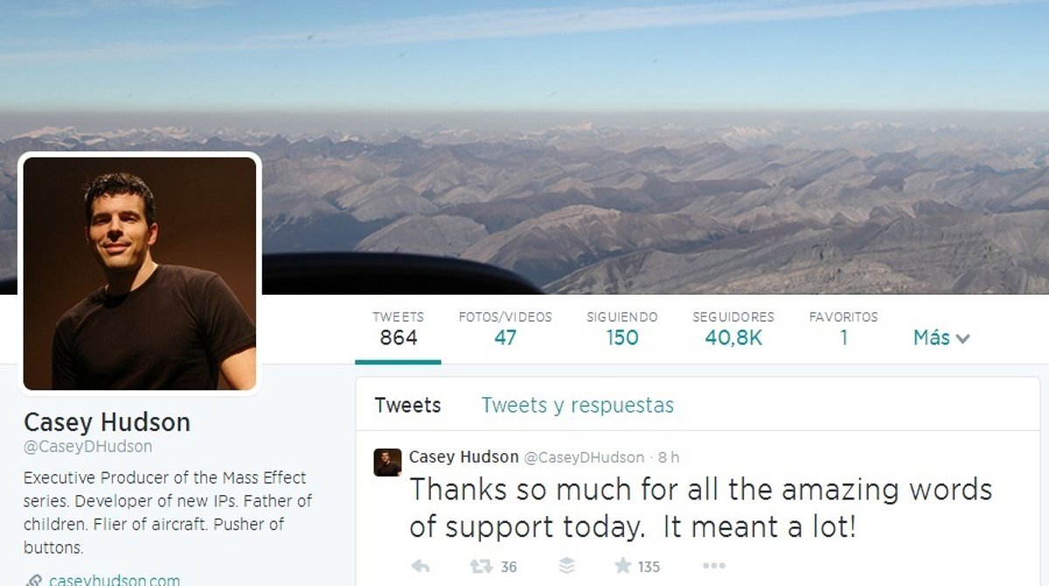Click the @CaseyDHudson handle in tweet
This screenshot has width=1049, height=586.
pos(584,457)
